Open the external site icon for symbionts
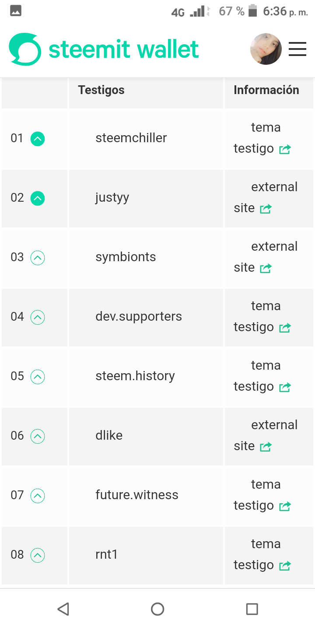 pos(266,268)
